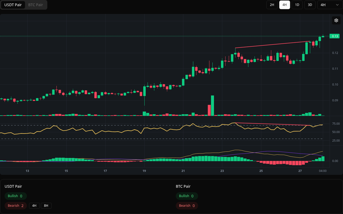Viewport: 343px width, 214px height.
Task: Select the 4H bearish divergence chip
Action: point(34,206)
